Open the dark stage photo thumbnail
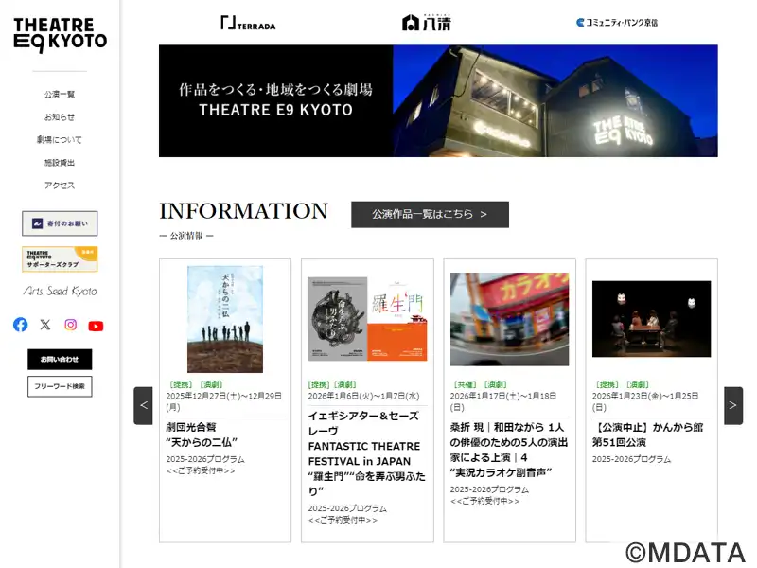The height and width of the screenshot is (568, 757). click(x=652, y=319)
